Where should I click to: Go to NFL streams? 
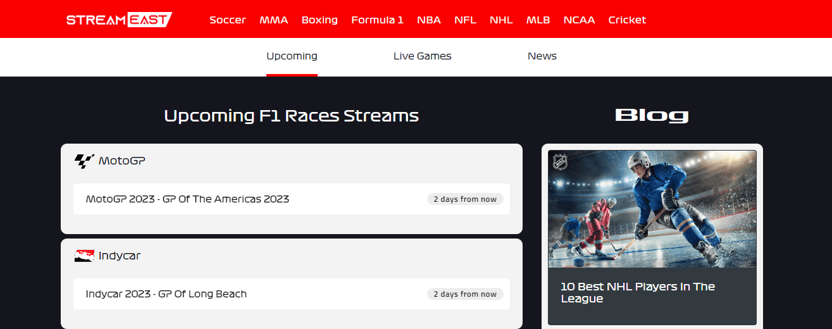[466, 20]
